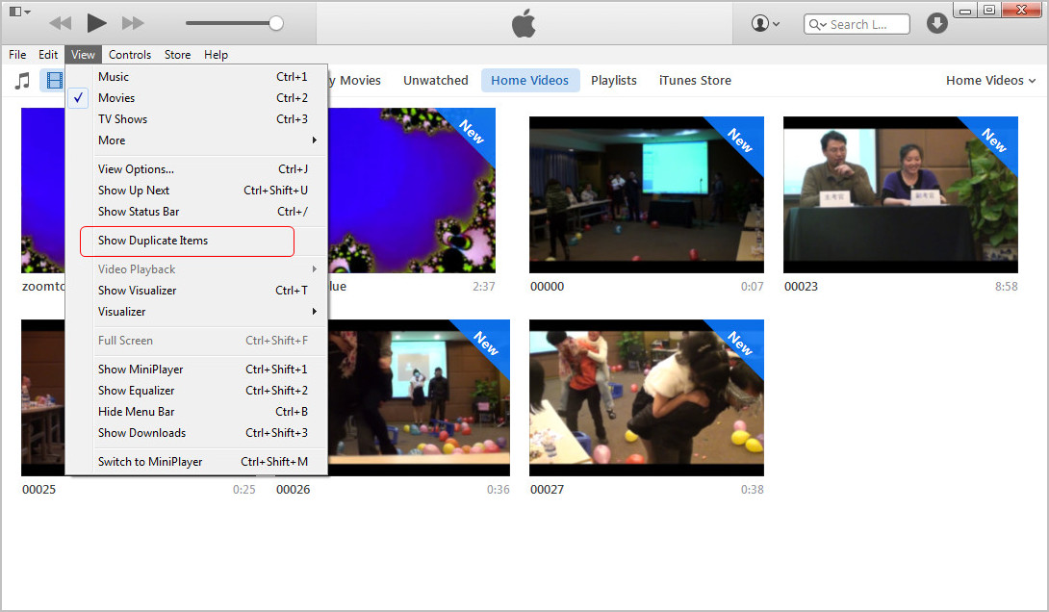Expand the Video Playback submenu
This screenshot has height=612, width=1049.
pos(196,269)
